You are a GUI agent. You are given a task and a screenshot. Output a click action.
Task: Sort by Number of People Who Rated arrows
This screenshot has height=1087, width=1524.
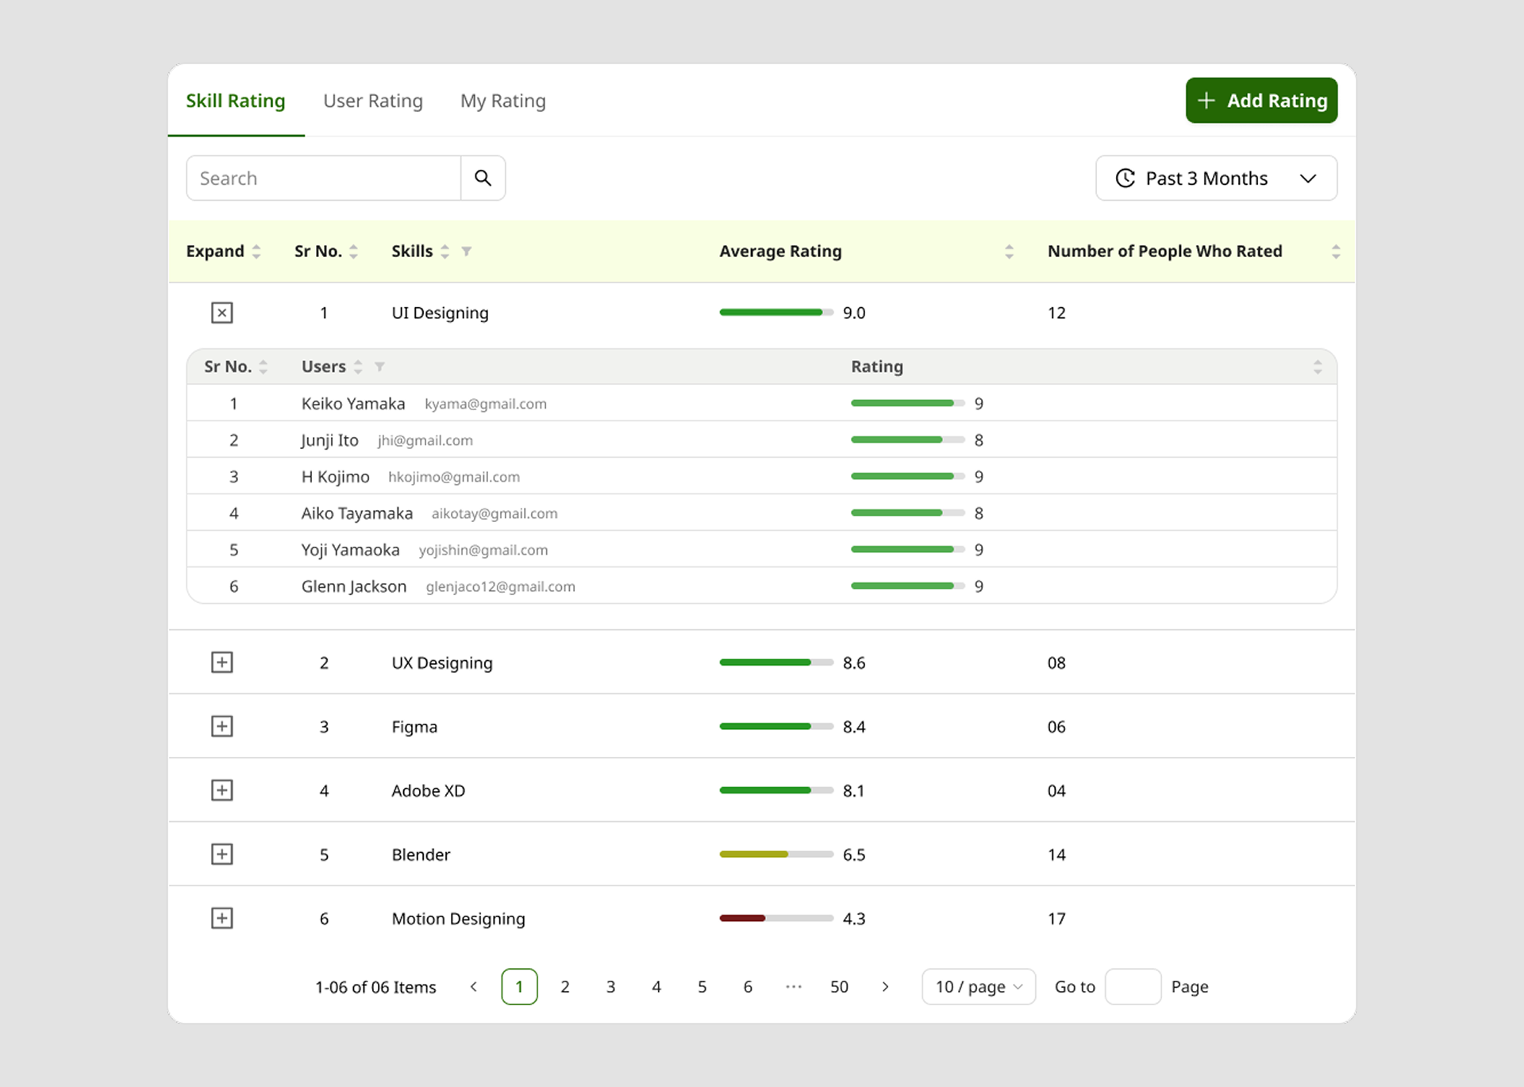[1336, 252]
